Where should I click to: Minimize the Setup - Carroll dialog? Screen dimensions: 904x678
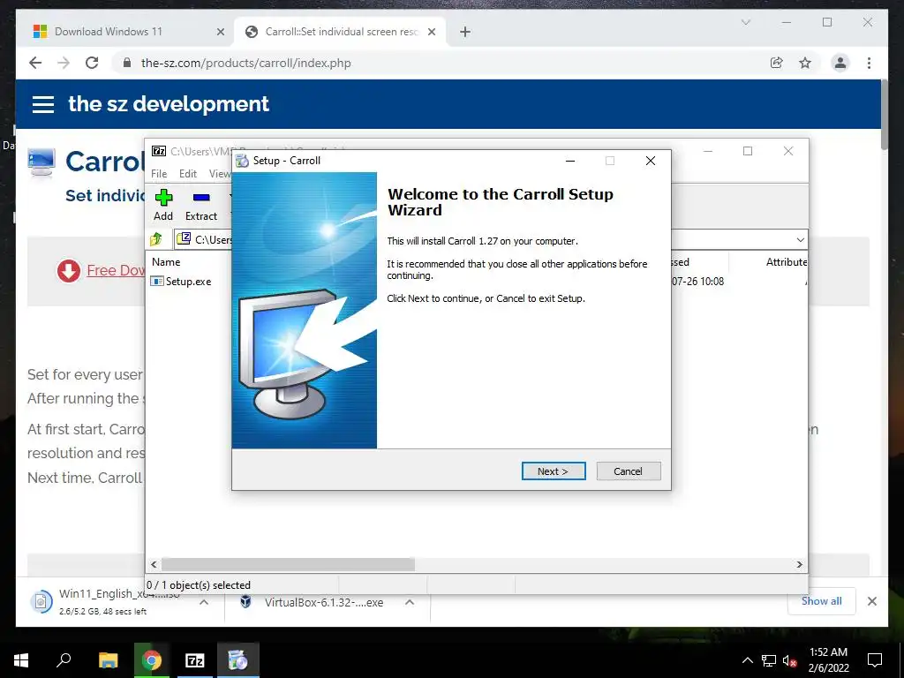pyautogui.click(x=570, y=161)
